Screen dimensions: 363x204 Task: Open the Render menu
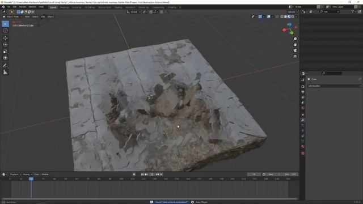(x=23, y=7)
